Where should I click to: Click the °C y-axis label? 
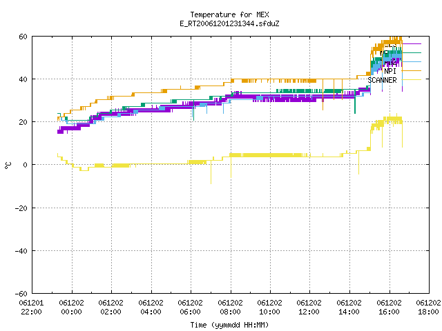coord(8,165)
